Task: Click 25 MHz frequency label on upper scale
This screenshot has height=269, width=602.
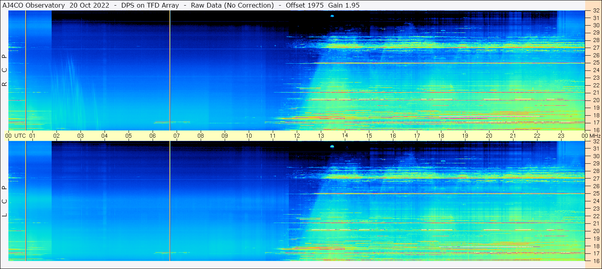Action: click(596, 63)
